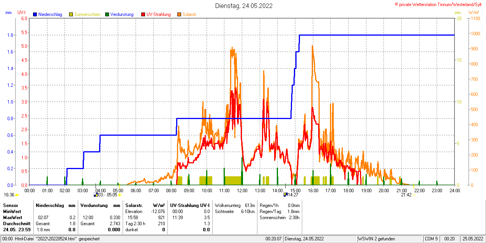Click the red UV-Strahlung legend swatch

tap(143, 14)
